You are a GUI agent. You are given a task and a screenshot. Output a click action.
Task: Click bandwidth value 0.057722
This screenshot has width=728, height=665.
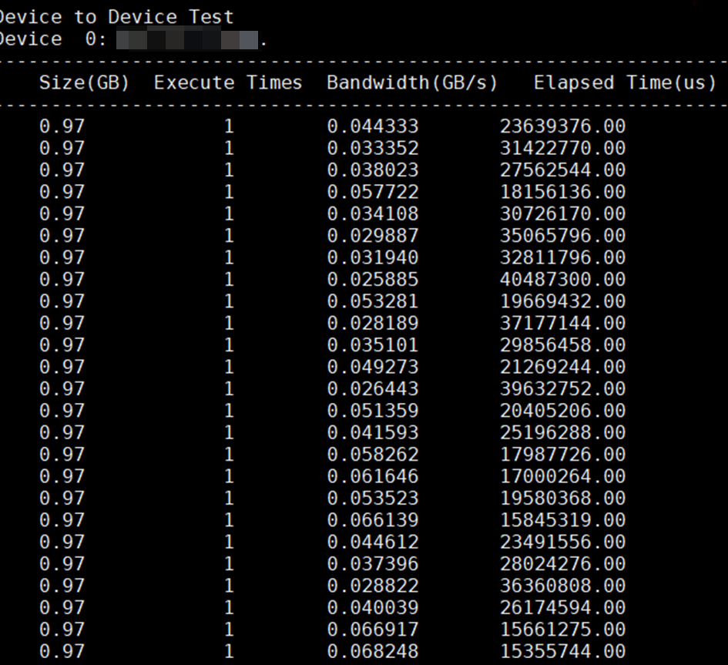[373, 192]
